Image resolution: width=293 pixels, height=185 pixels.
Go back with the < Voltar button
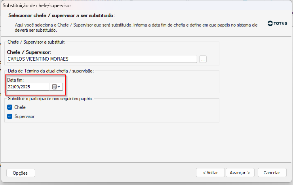[210, 173]
